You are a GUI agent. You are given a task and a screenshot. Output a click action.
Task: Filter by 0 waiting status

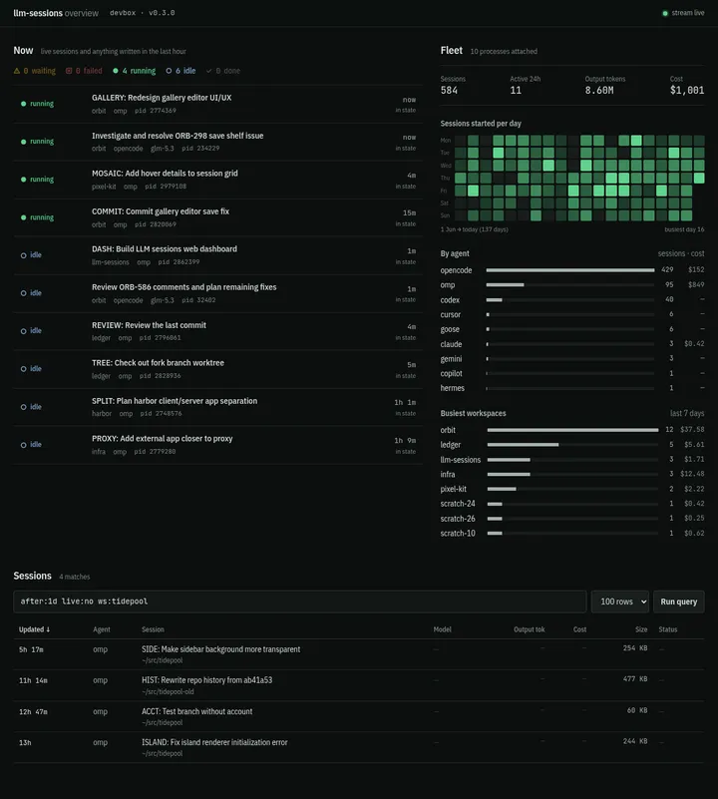(x=35, y=71)
